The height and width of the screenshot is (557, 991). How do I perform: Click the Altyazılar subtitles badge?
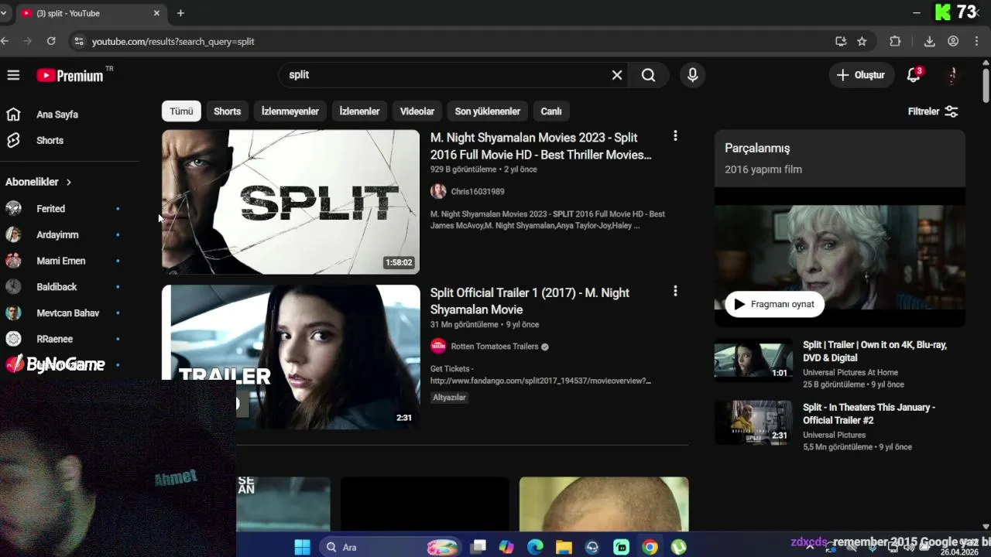(x=449, y=398)
